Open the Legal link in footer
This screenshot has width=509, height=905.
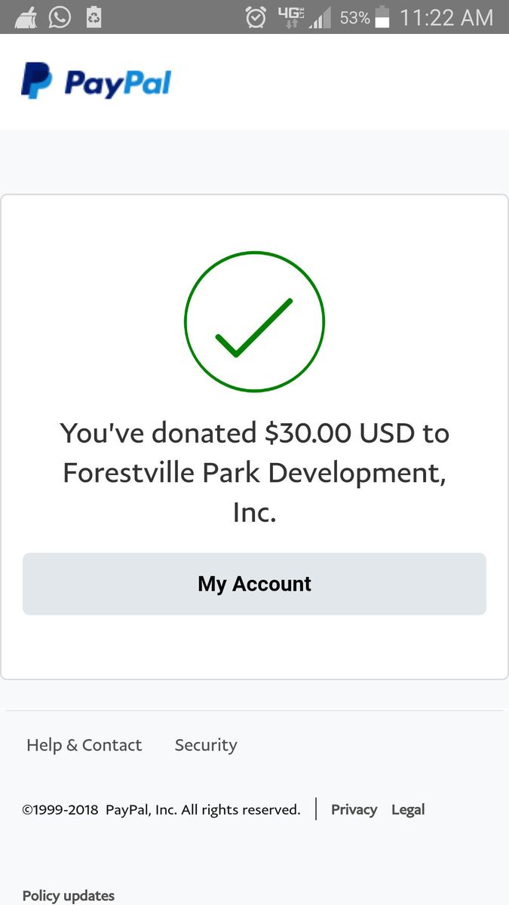pyautogui.click(x=408, y=809)
